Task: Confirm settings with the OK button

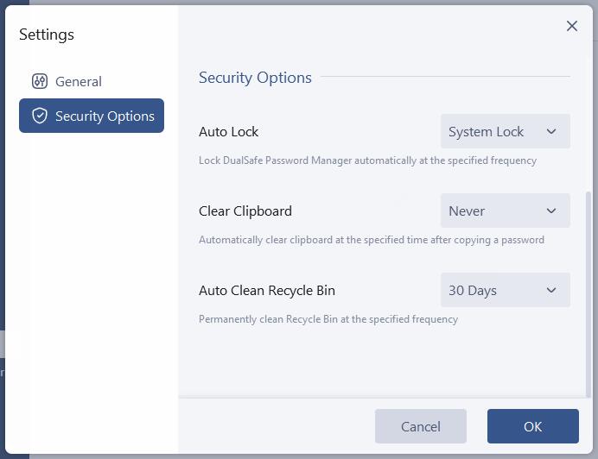Action: 532,426
